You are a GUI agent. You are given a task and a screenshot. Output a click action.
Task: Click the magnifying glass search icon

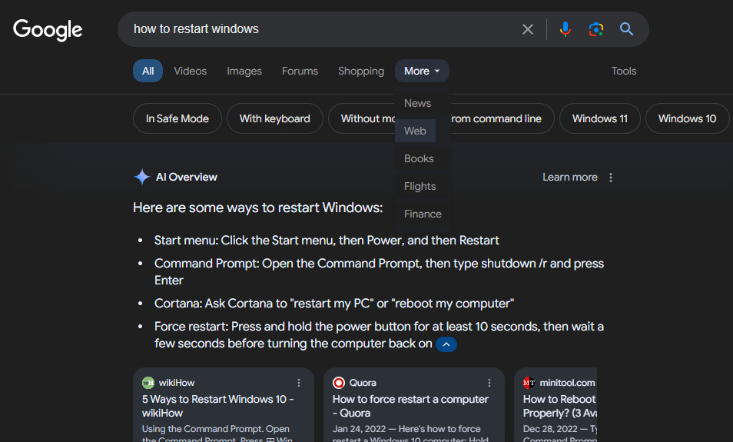coord(627,29)
